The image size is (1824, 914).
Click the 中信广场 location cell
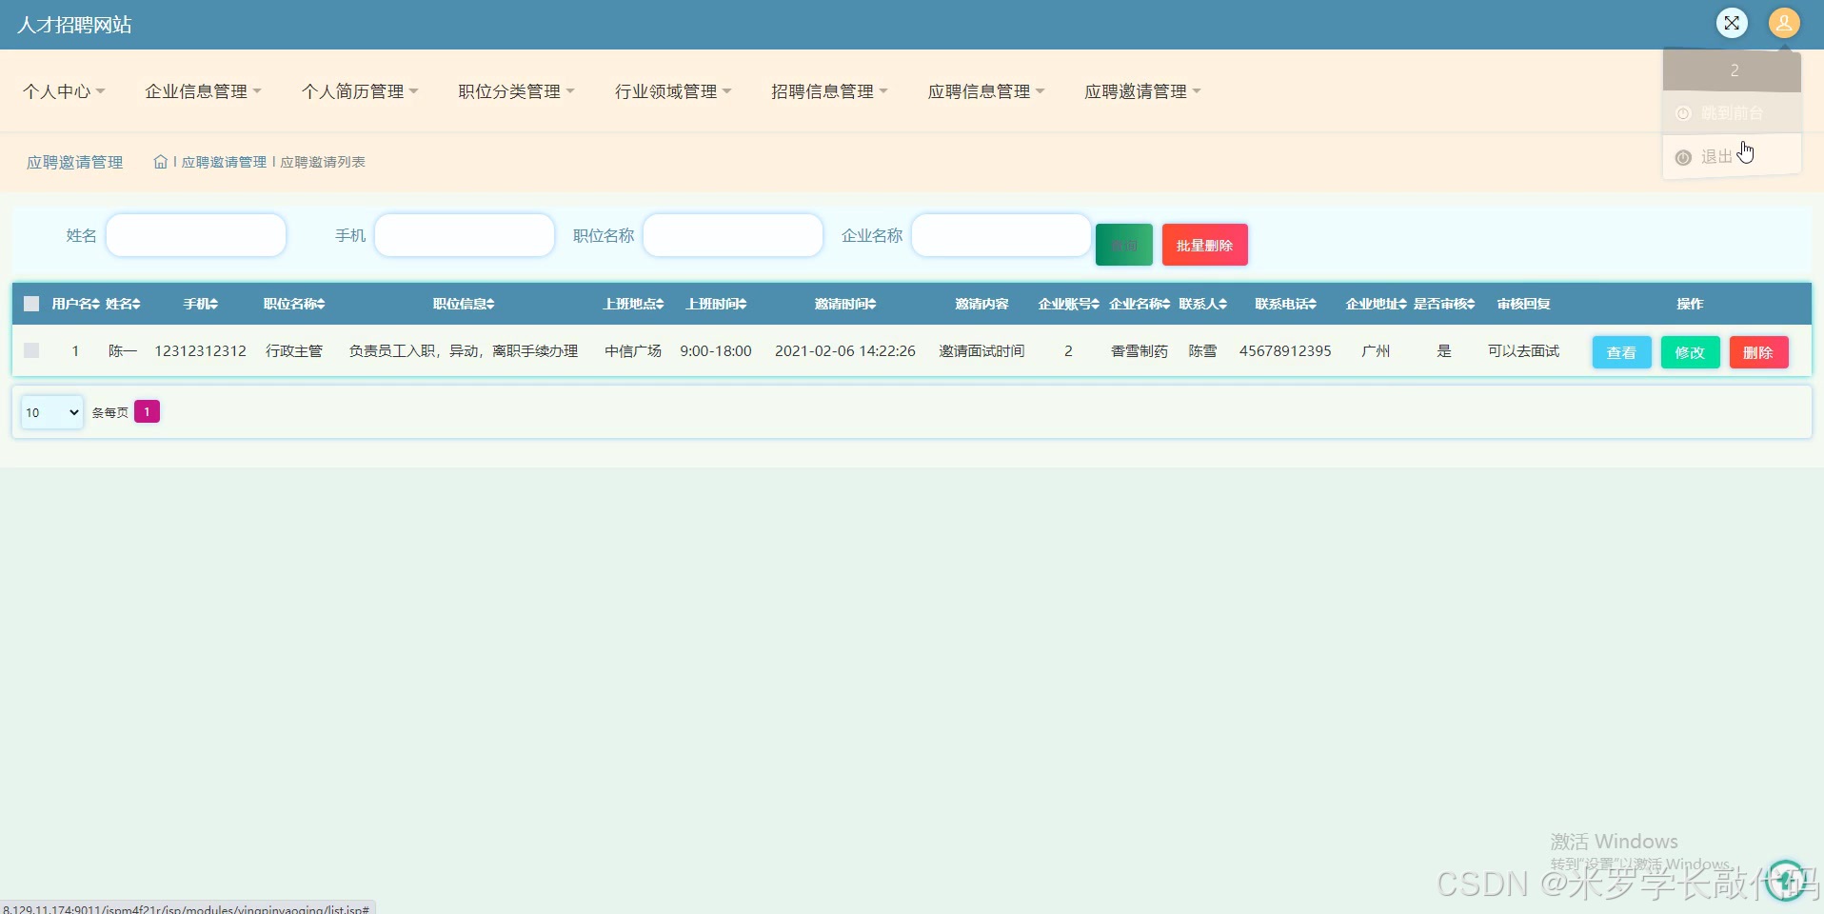633,351
